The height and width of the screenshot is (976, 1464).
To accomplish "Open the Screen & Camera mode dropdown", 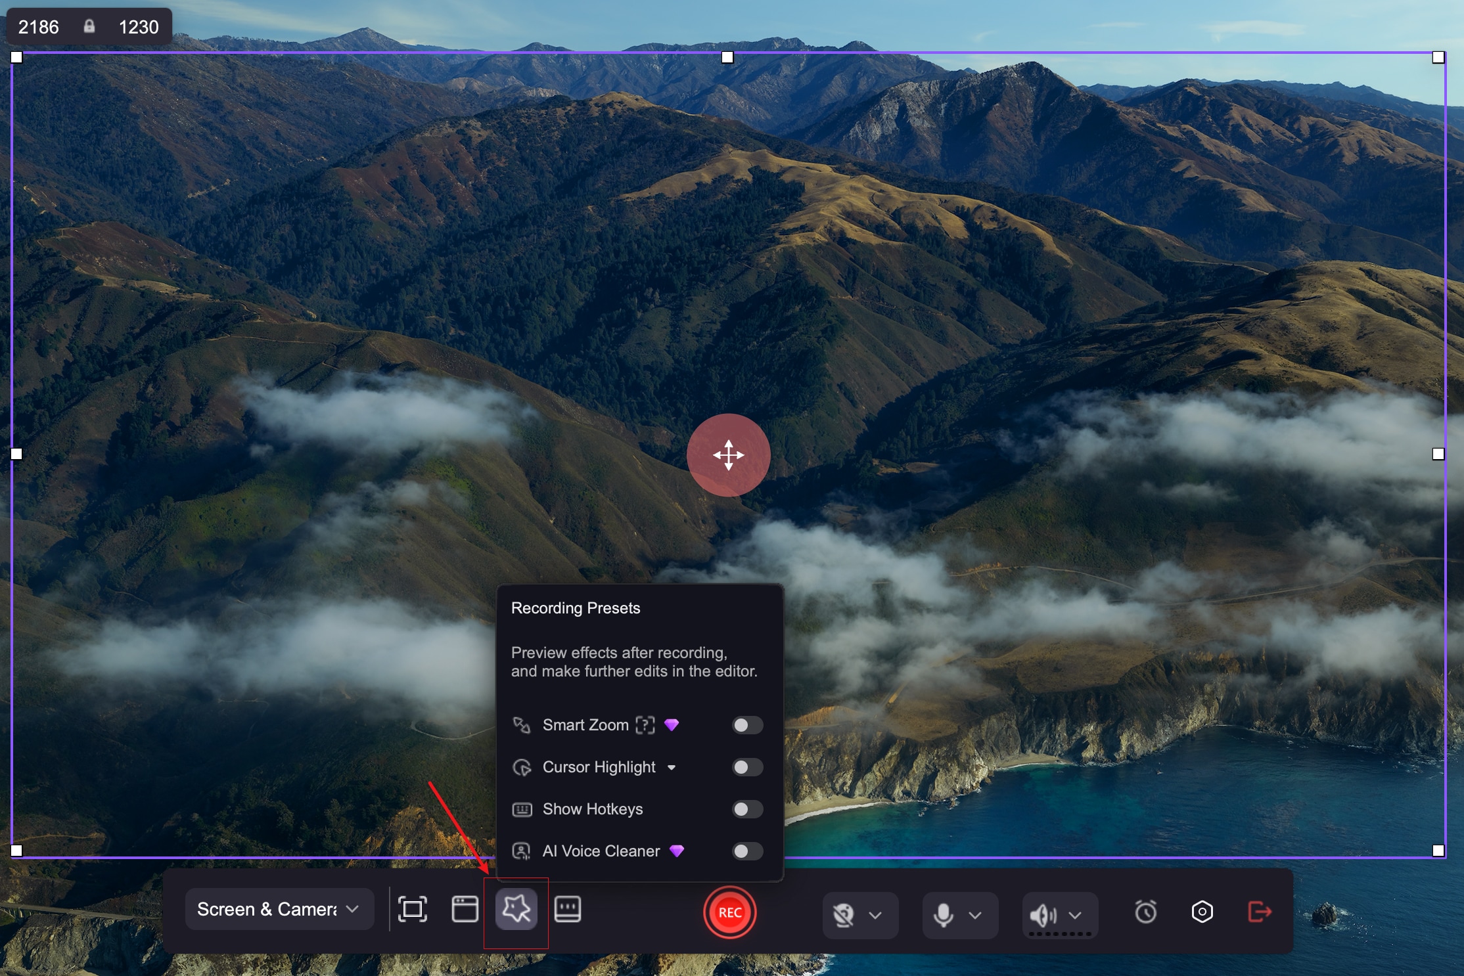I will (279, 910).
